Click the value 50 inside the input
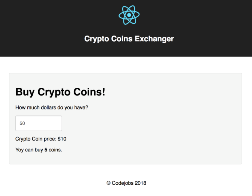Screen dimensions: 252x196 (22, 123)
